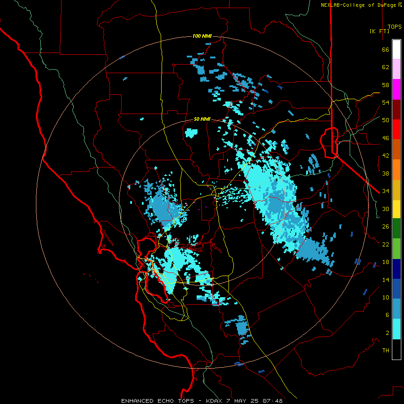This screenshot has width=404, height=404.
Task: Click the '14' legend value
Action: pyautogui.click(x=386, y=280)
